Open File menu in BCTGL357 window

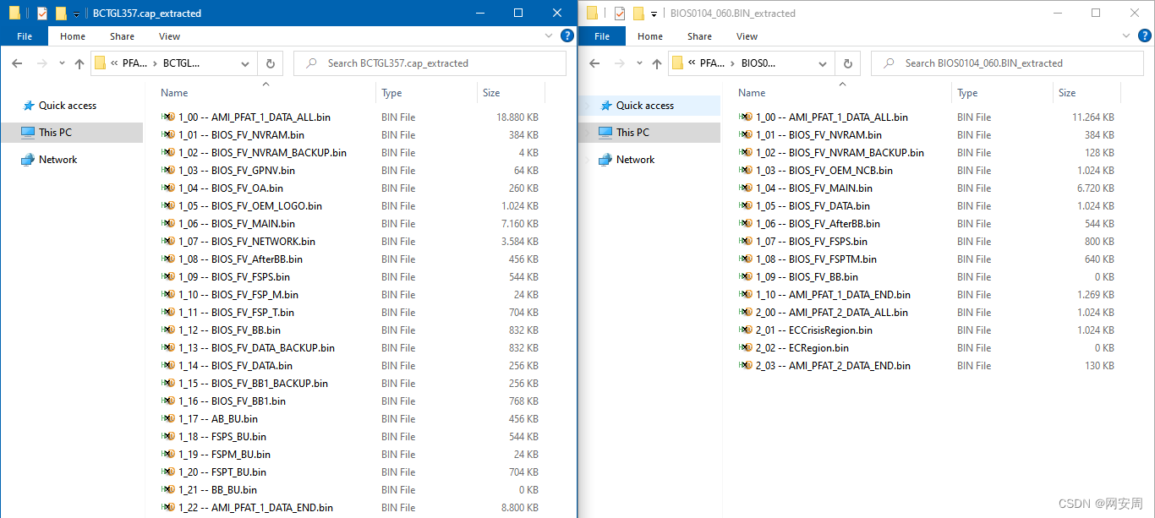pyautogui.click(x=25, y=36)
